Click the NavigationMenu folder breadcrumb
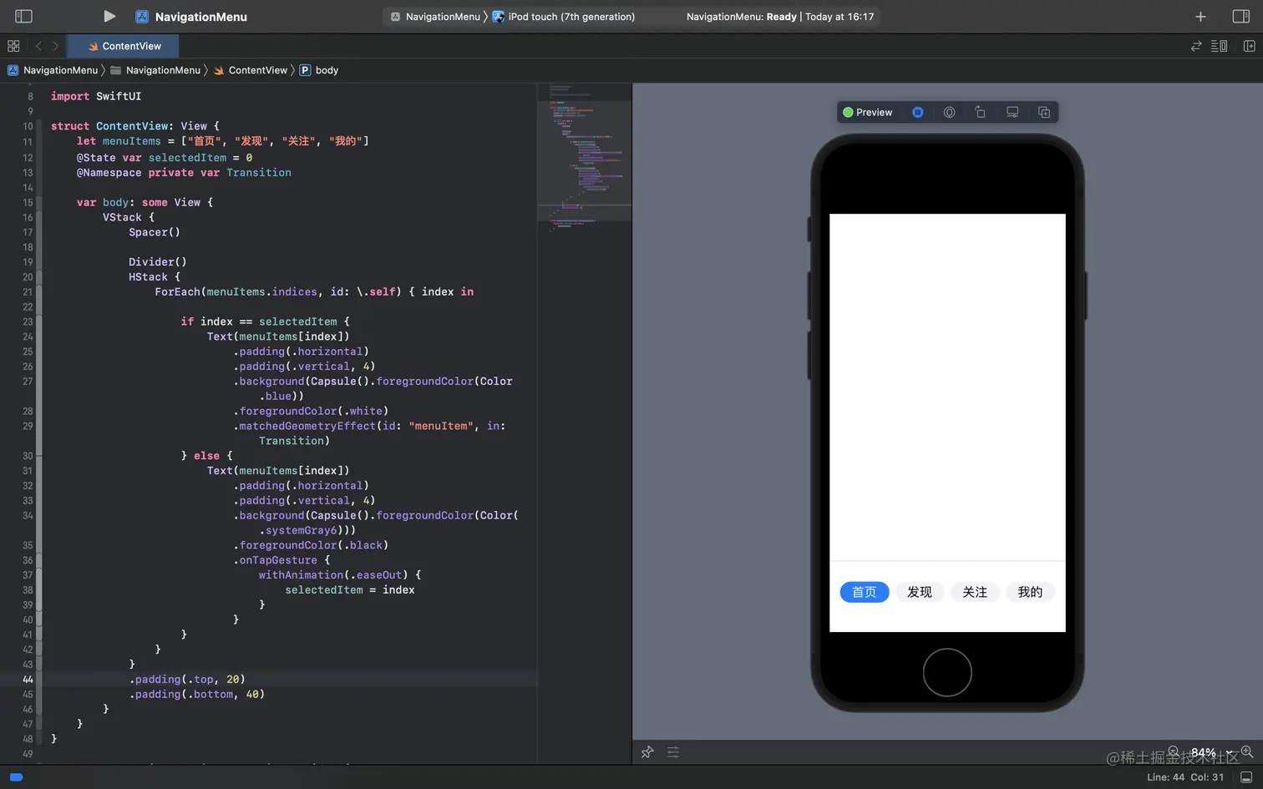The height and width of the screenshot is (789, 1263). [155, 70]
